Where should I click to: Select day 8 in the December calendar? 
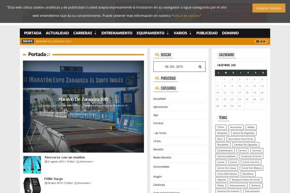click(225, 86)
